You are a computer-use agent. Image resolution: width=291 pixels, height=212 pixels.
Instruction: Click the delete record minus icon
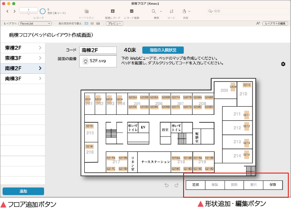click(131, 11)
